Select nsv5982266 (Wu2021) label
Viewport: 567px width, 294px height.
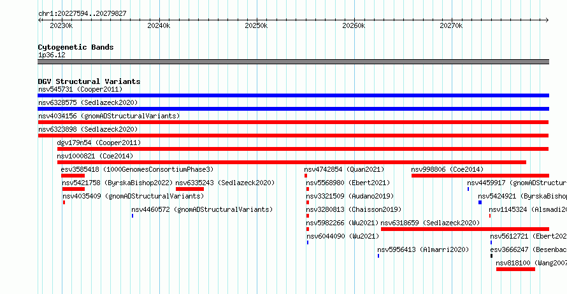pyautogui.click(x=342, y=223)
